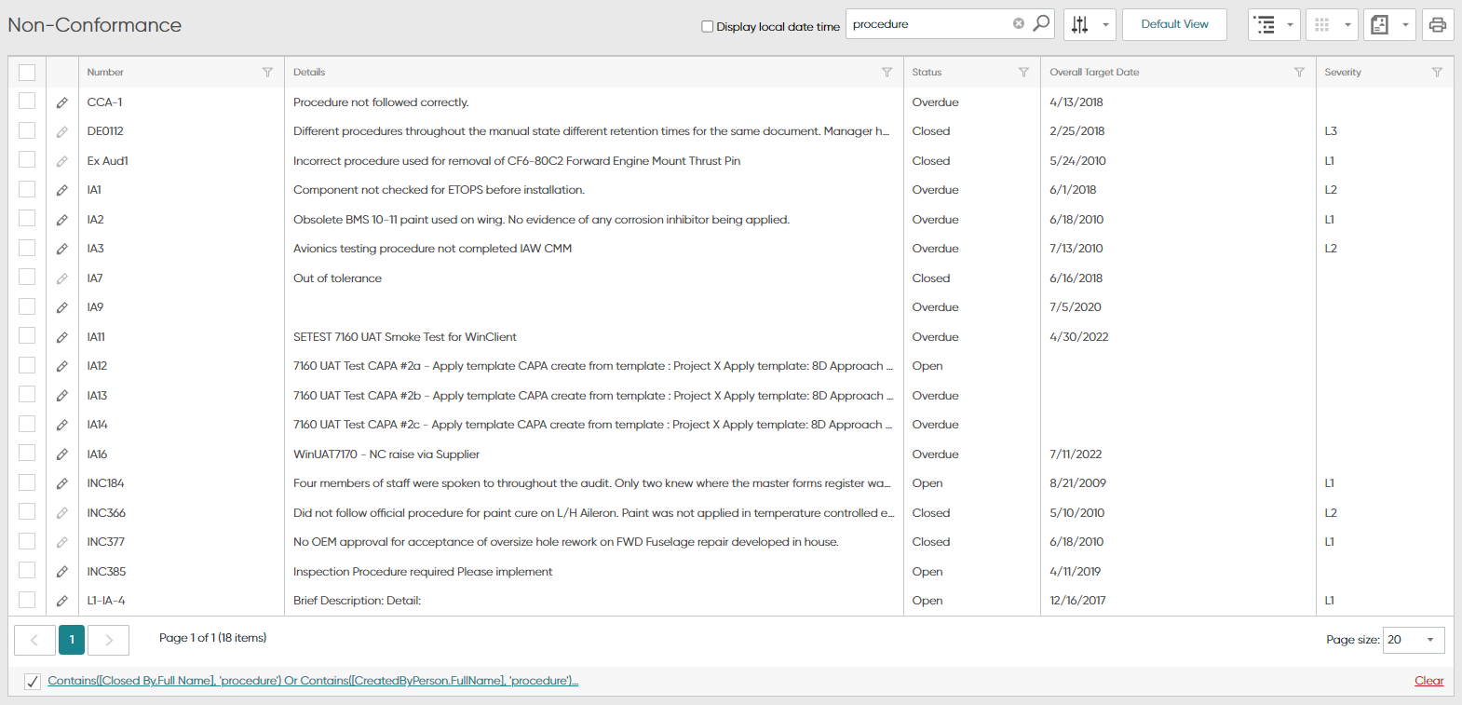Open the Severity column filter
The width and height of the screenshot is (1462, 705).
pos(1437,73)
